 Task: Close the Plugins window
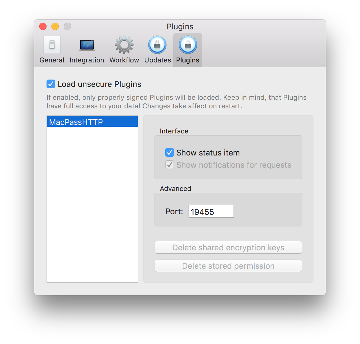point(43,26)
